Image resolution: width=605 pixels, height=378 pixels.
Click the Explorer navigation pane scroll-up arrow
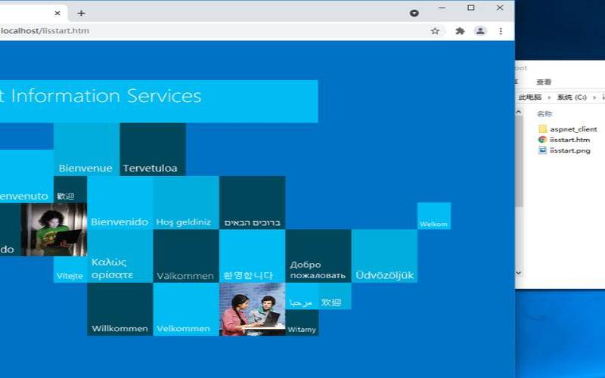pos(519,112)
